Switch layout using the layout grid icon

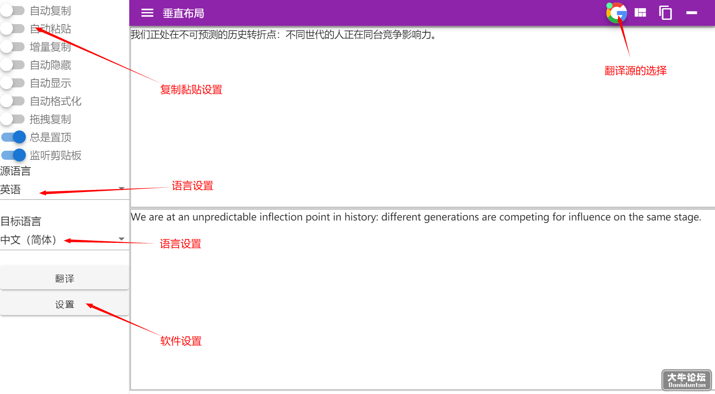pos(640,13)
